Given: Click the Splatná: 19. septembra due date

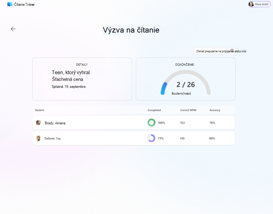Looking at the screenshot, I should coord(68,87).
